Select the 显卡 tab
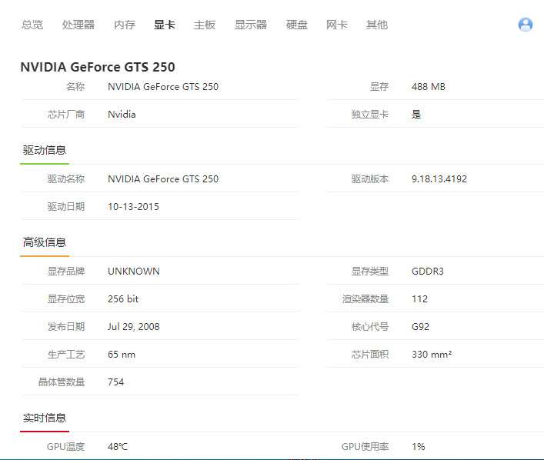This screenshot has height=460, width=544. click(165, 25)
